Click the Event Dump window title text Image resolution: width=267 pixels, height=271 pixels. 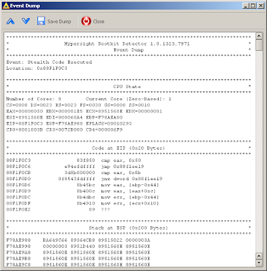pyautogui.click(x=25, y=6)
